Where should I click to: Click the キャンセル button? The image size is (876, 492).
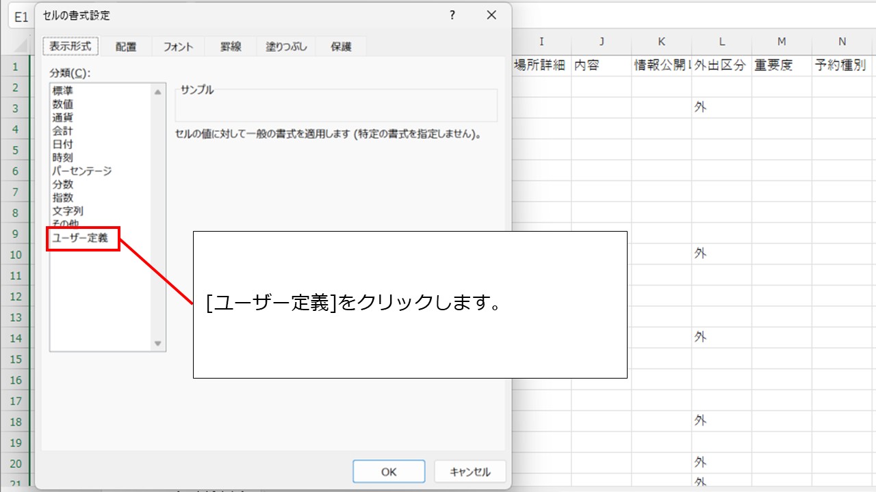click(x=470, y=471)
